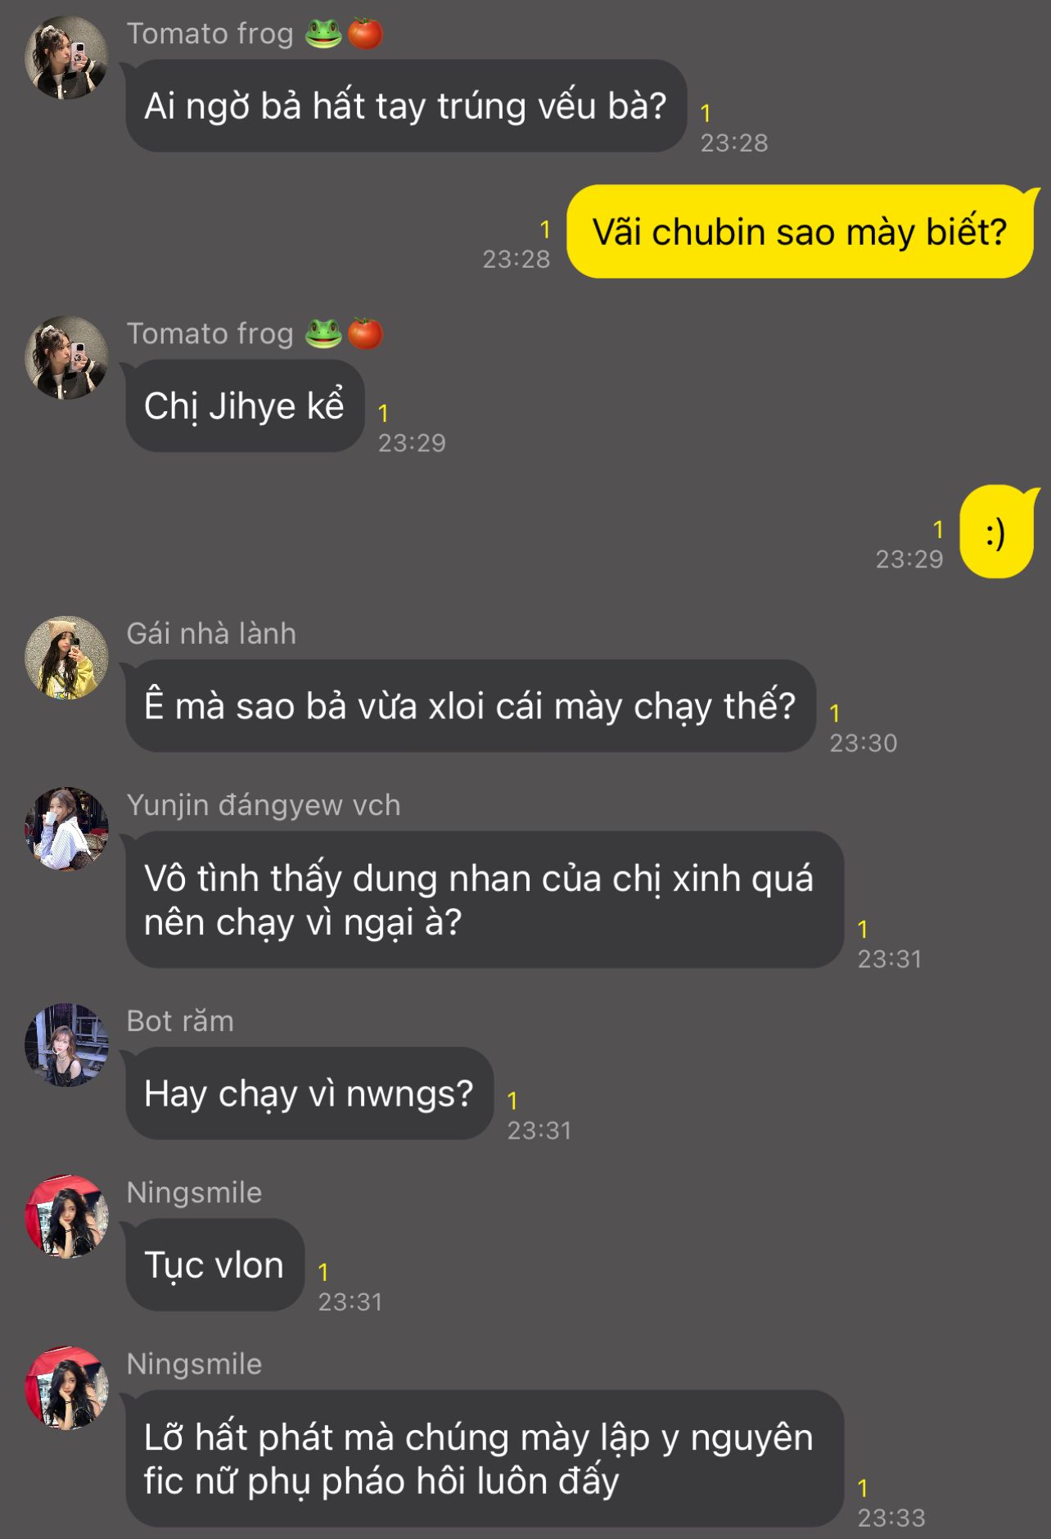The width and height of the screenshot is (1051, 1539).
Task: Tap the yellow "Vãi chubin sao mày biết?" bubble
Action: [x=800, y=232]
